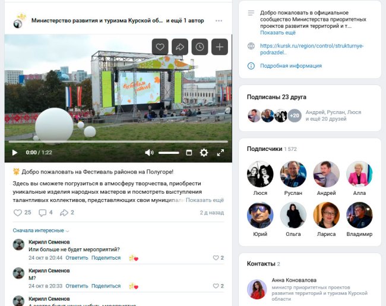Open Анна Коновалова's contact profile
Image resolution: width=386 pixels, height=306 pixels.
tap(294, 280)
